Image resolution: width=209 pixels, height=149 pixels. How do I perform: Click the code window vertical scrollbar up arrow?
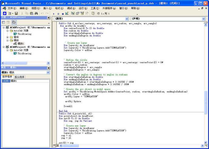(x=206, y=25)
